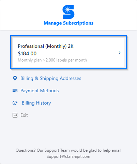Click the Support@starshipit.com email address
The width and height of the screenshot is (137, 164).
point(68,156)
